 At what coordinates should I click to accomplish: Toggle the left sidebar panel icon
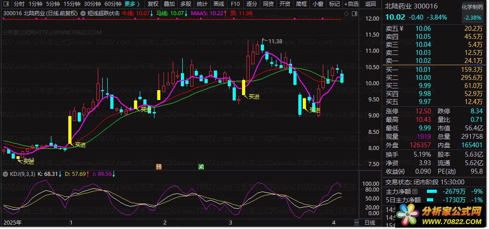(x=7, y=4)
